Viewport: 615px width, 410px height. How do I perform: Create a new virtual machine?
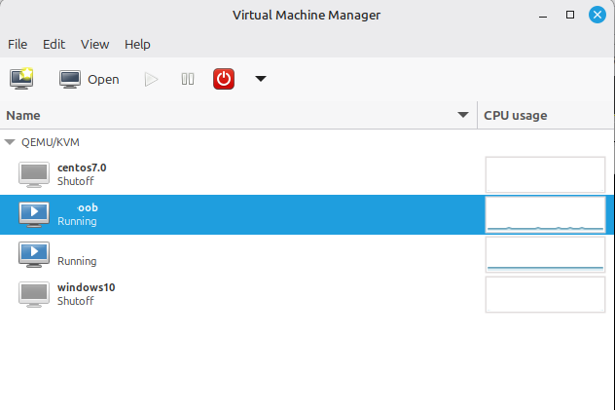tap(21, 79)
